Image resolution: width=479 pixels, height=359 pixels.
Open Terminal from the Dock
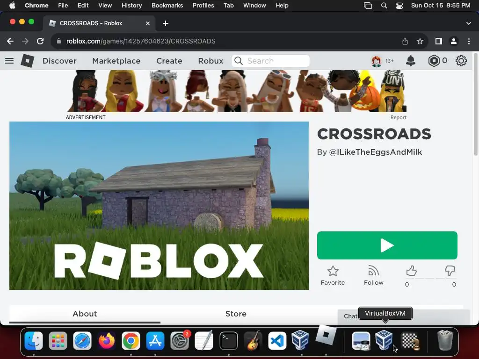[228, 341]
